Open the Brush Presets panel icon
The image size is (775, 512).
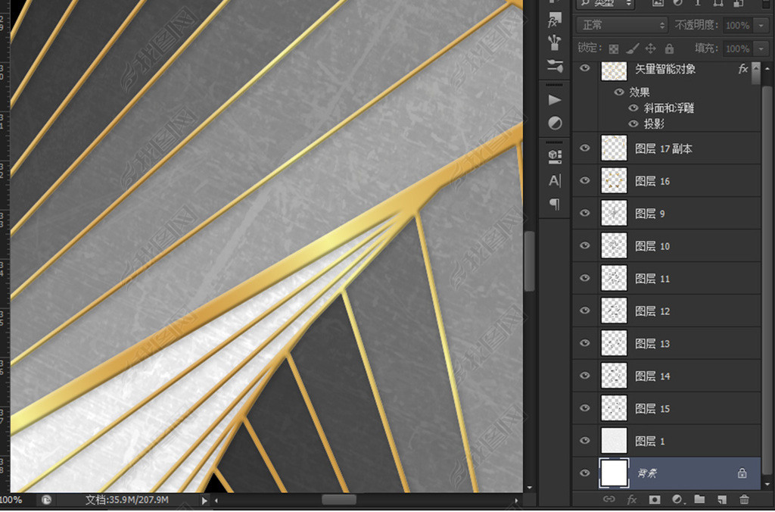[555, 42]
